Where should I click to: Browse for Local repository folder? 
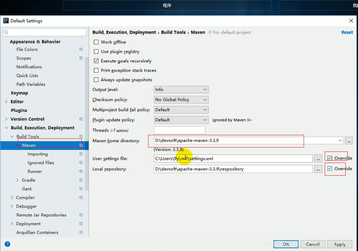(318, 169)
